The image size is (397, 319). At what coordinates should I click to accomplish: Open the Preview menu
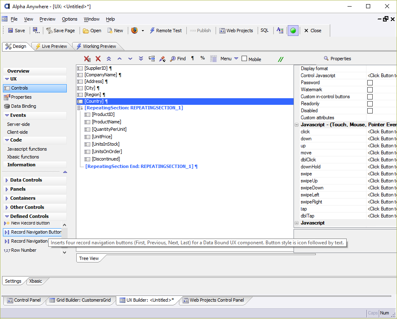pyautogui.click(x=47, y=19)
